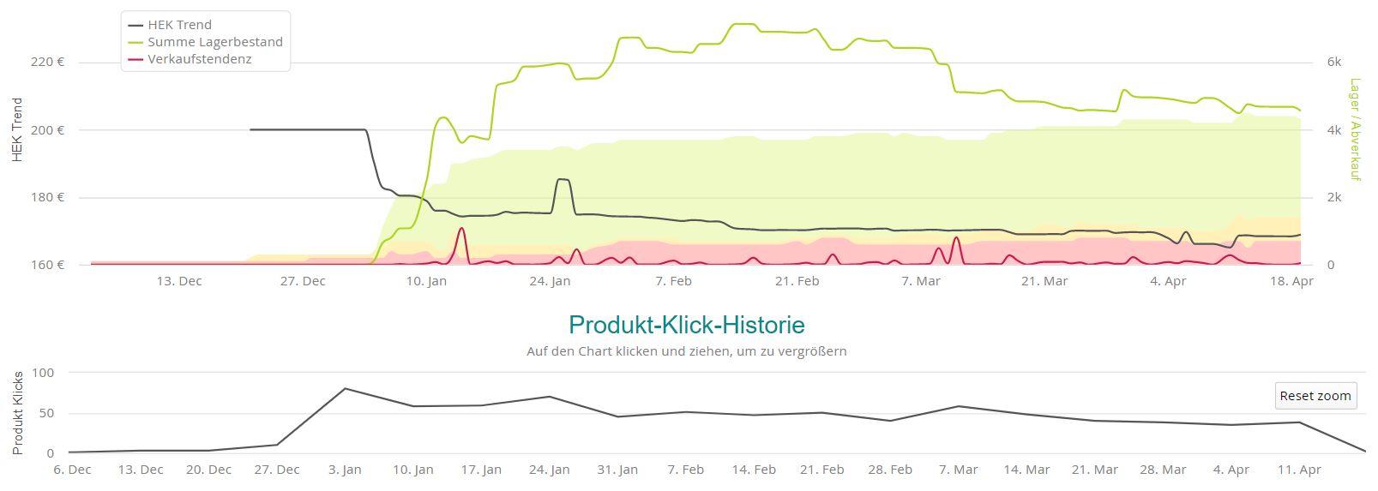Click the 3. Jan peak on click chart
The width and height of the screenshot is (1378, 491).
pyautogui.click(x=345, y=388)
